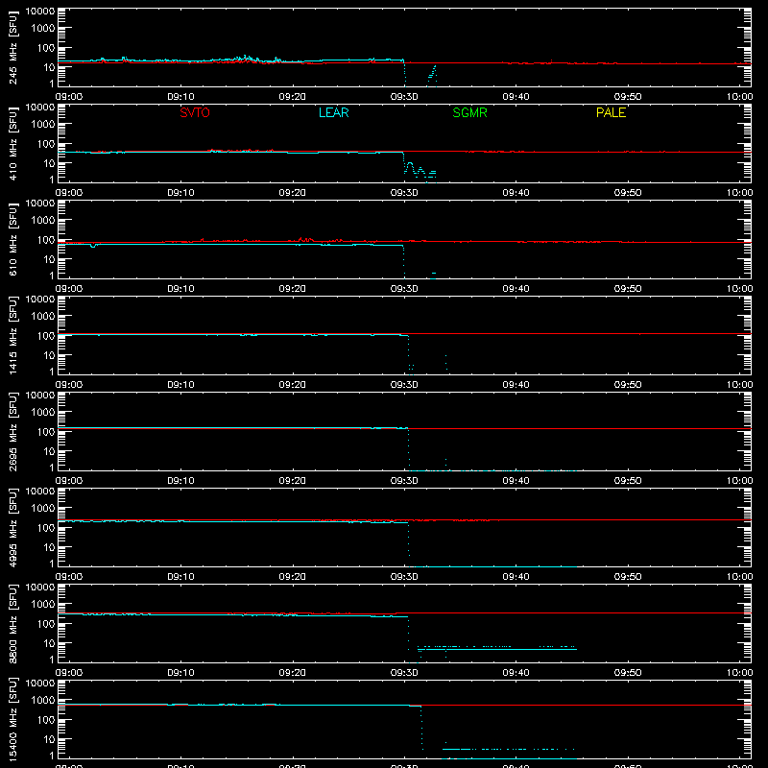
Task: Click the red SVTO station legend label
Action: coord(195,112)
